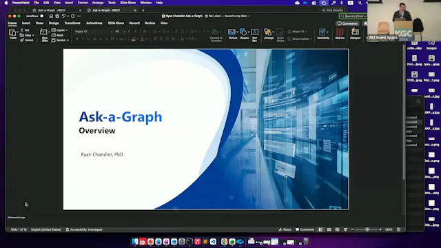
Task: Insert a Text Box
Action: pyautogui.click(x=254, y=35)
